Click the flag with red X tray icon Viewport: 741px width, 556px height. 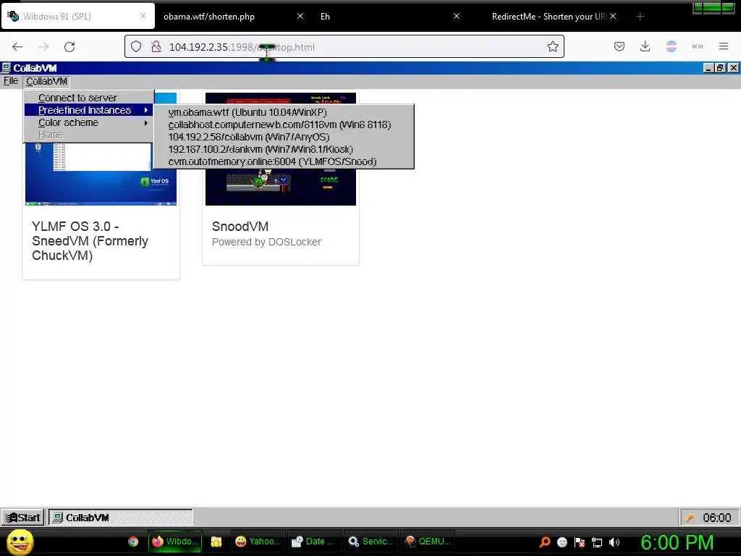(580, 542)
